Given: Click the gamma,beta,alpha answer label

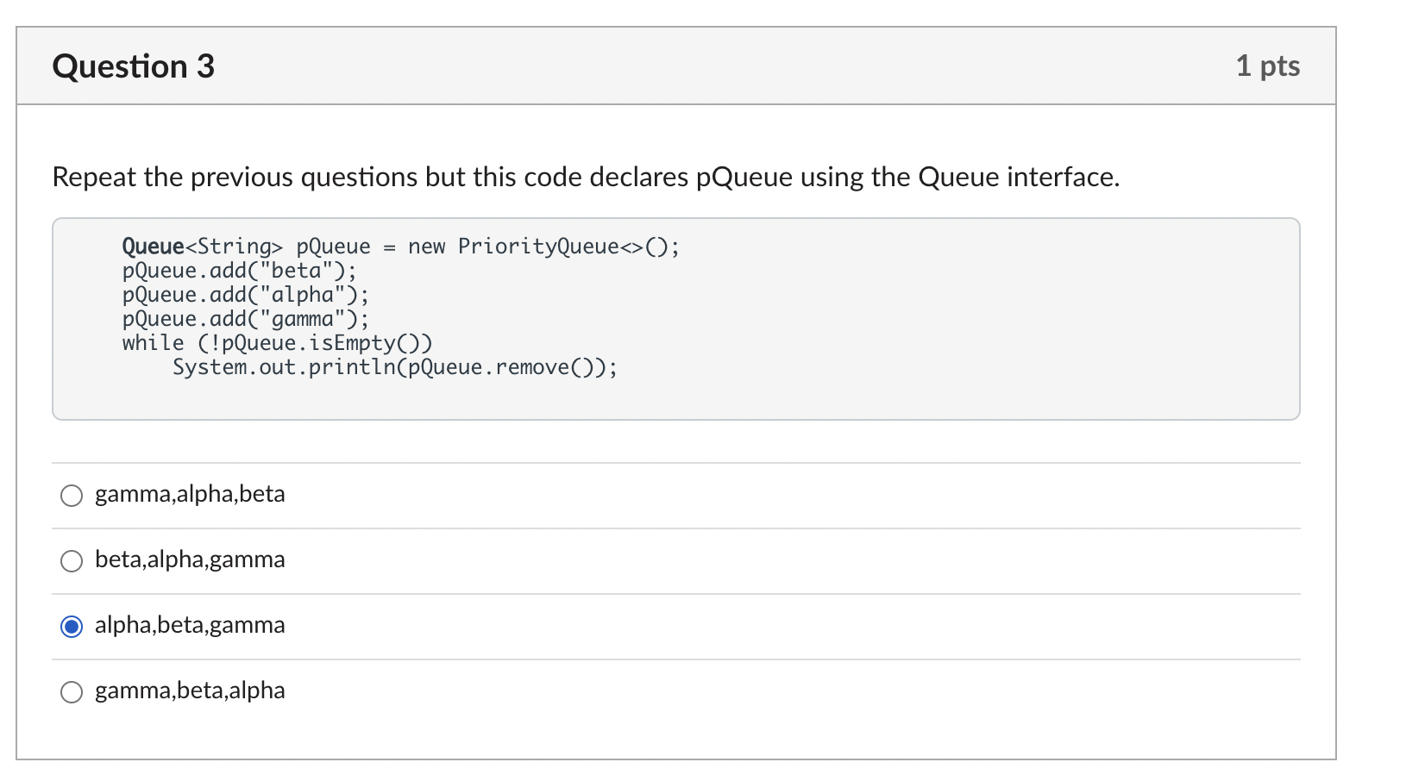Looking at the screenshot, I should [190, 690].
